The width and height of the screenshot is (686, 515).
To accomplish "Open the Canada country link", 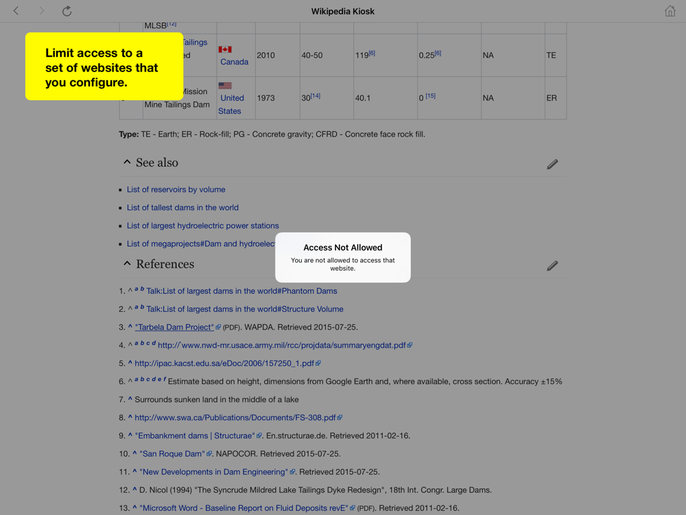I will (234, 62).
